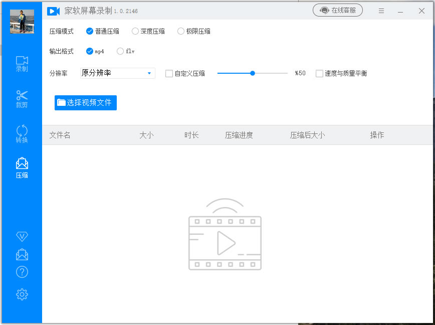Switch to the 转换 convert section
This screenshot has width=435, height=325.
click(x=22, y=133)
